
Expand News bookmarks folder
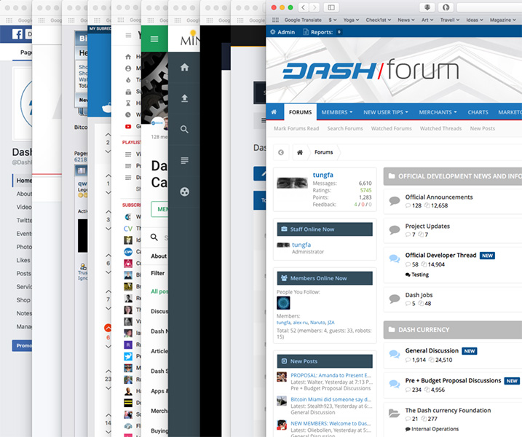(406, 20)
